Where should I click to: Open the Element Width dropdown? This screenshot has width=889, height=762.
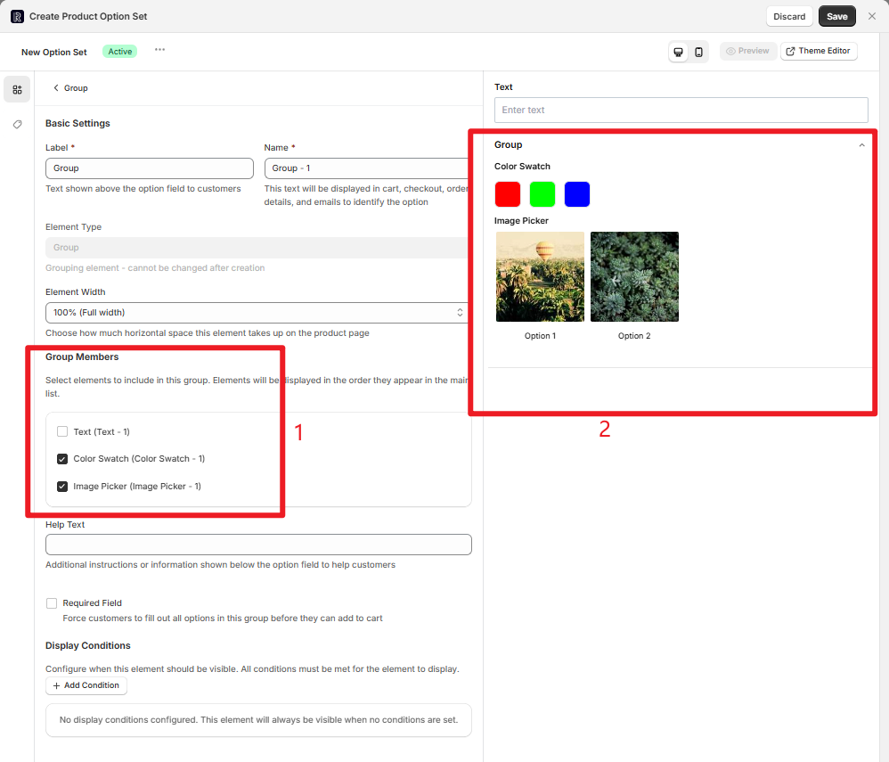click(x=257, y=312)
